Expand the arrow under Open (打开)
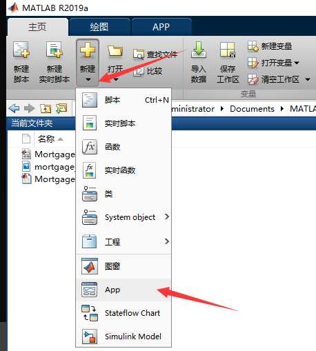 point(116,80)
